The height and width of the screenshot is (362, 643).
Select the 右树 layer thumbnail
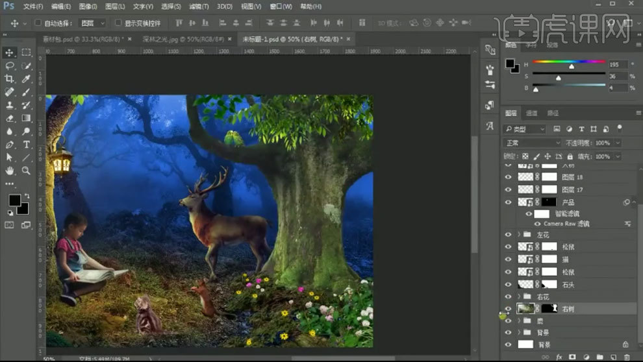coord(525,309)
